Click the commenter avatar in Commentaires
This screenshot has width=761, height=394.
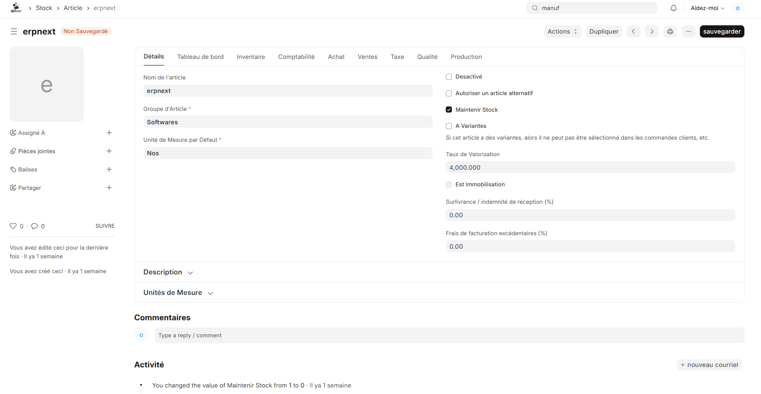(x=141, y=335)
